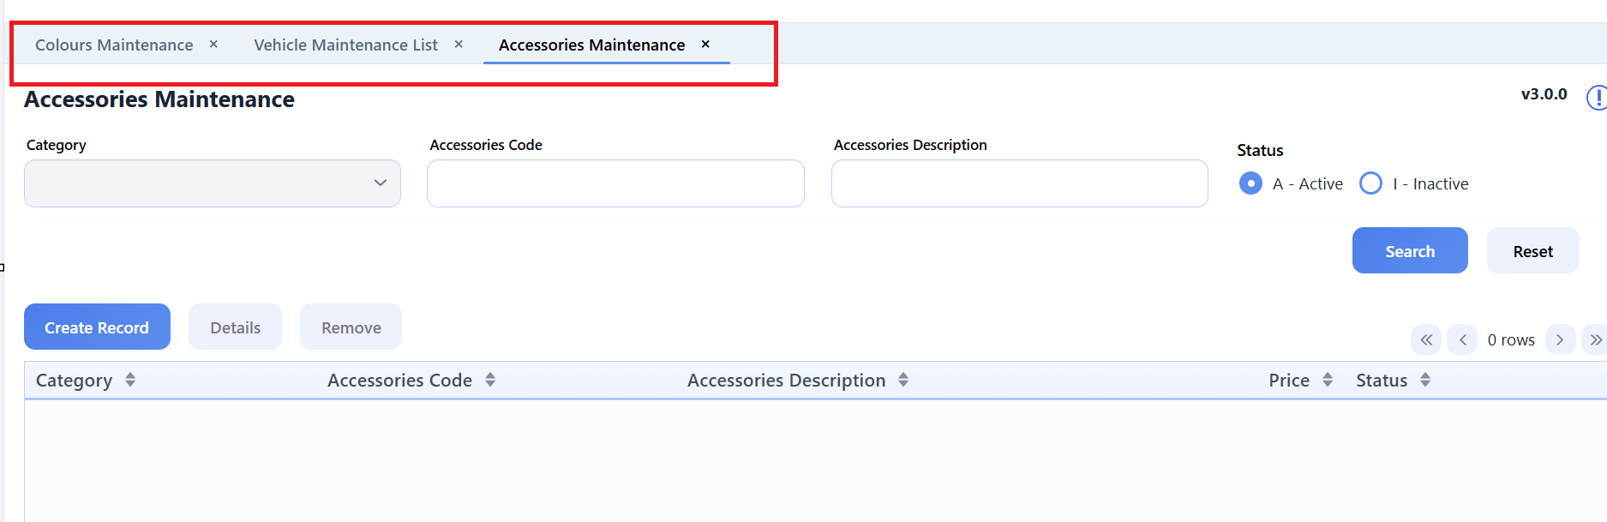Sort table by Price column
The height and width of the screenshot is (522, 1607).
click(x=1328, y=380)
